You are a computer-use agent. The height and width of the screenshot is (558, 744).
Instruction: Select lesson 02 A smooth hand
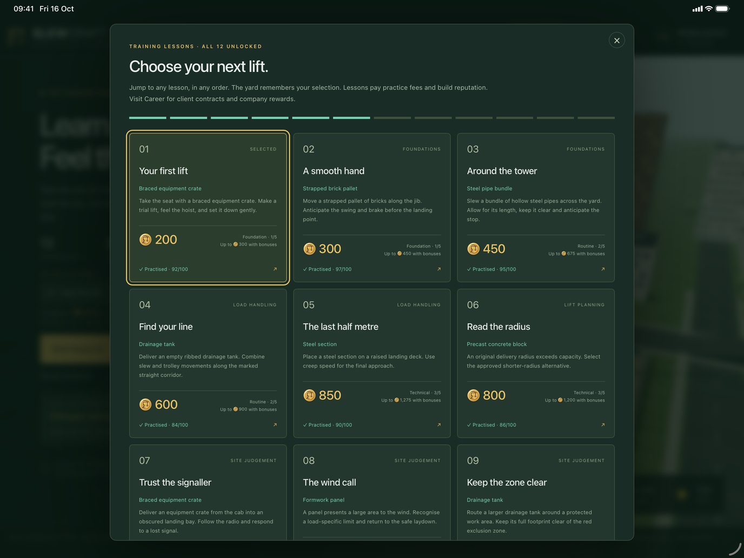coord(371,208)
